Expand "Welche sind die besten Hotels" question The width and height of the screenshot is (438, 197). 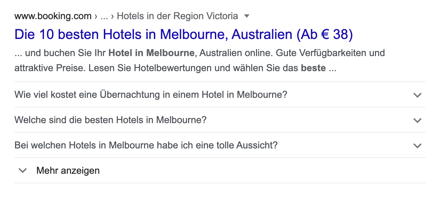[110, 120]
